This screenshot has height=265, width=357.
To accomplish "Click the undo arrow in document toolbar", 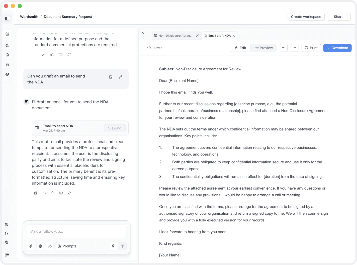I will point(284,48).
